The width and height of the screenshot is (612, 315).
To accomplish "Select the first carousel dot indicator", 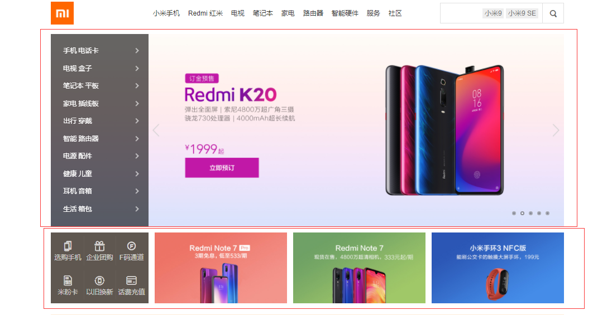I will [514, 213].
